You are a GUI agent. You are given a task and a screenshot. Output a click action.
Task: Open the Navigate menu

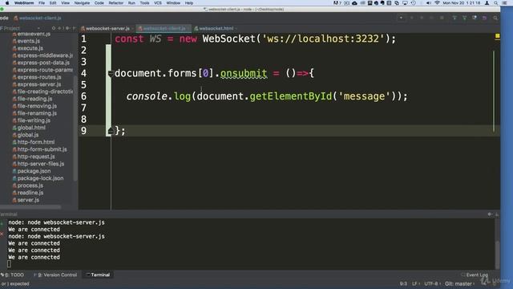82,3
